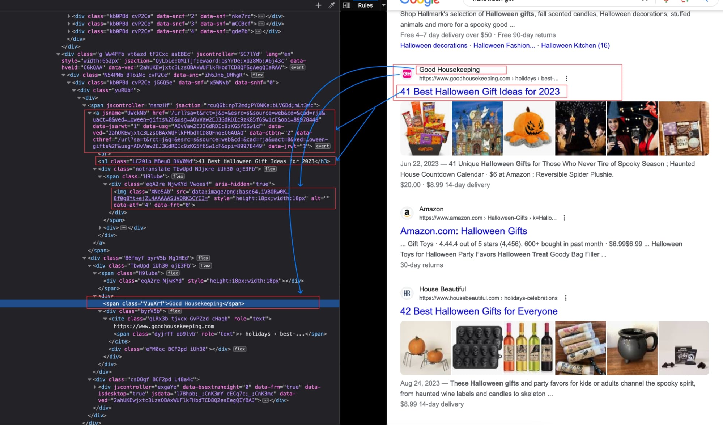Open the Halloween decorations link
Screen dimensions: 723x425
433,45
